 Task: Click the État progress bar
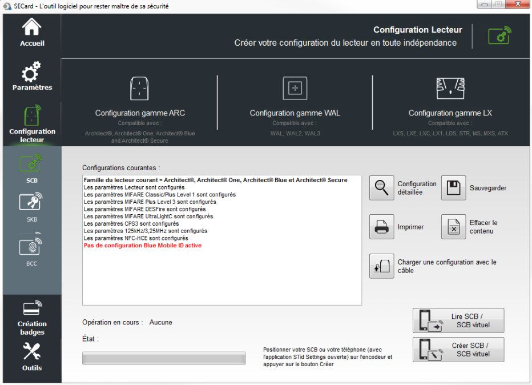point(164,358)
